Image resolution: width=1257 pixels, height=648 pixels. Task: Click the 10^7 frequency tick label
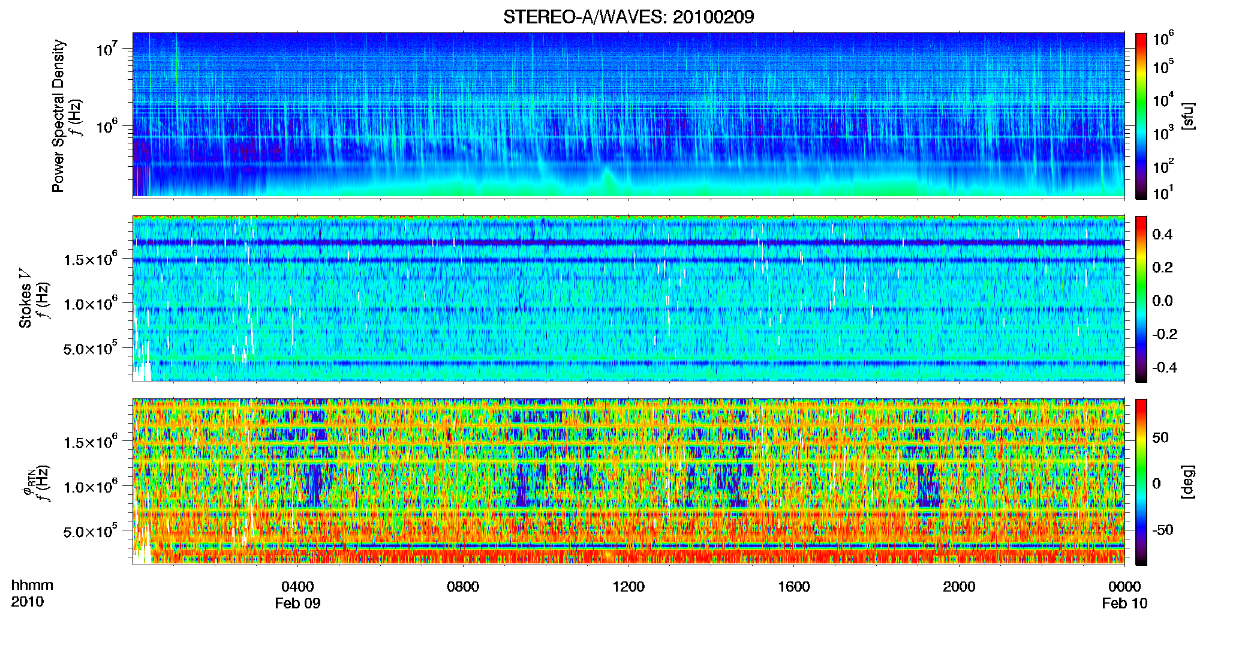click(107, 49)
